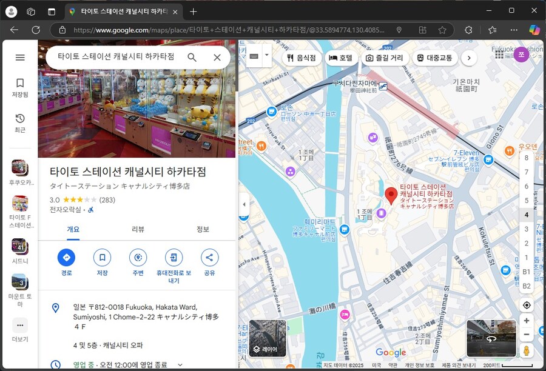Open the Google apps grid
The width and height of the screenshot is (546, 371).
click(x=499, y=55)
